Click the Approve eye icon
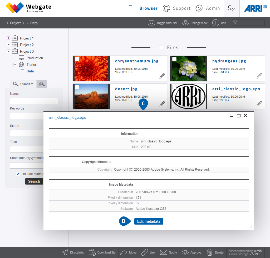The image size is (270, 258). coord(185,252)
